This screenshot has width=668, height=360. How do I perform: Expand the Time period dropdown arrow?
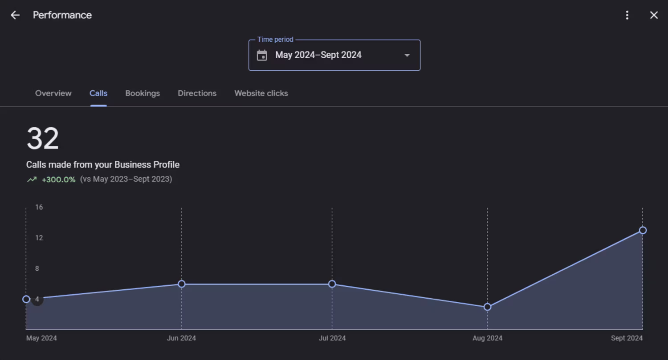click(407, 55)
